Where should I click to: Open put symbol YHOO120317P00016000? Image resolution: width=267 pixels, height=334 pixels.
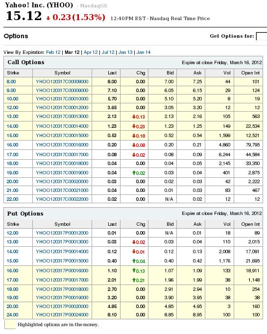tap(62, 271)
